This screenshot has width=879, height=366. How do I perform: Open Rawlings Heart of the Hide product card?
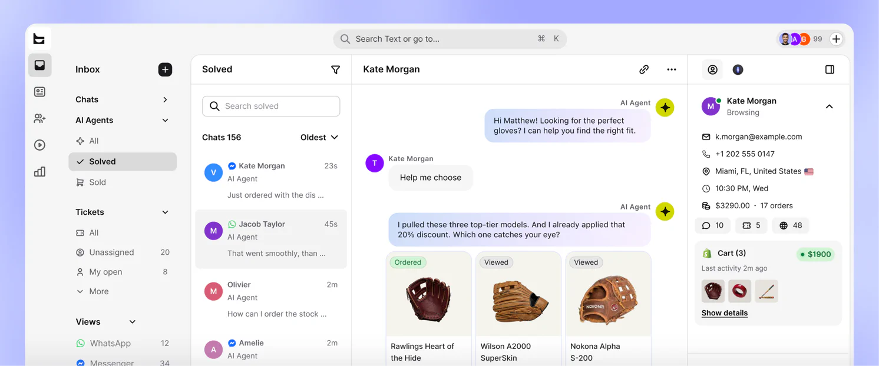coord(429,309)
